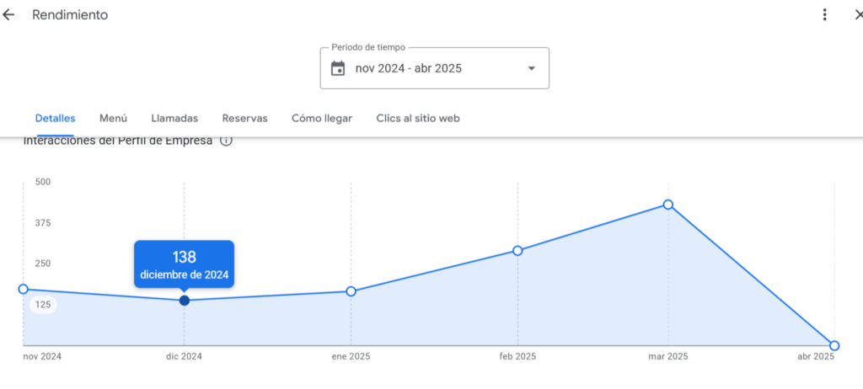Close the Rendimiento panel
863x389 pixels.
[858, 15]
